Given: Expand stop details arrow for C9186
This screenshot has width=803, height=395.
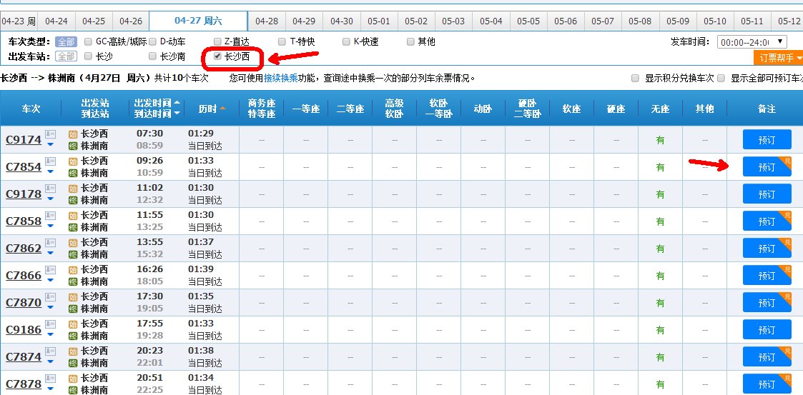Looking at the screenshot, I should point(50,334).
